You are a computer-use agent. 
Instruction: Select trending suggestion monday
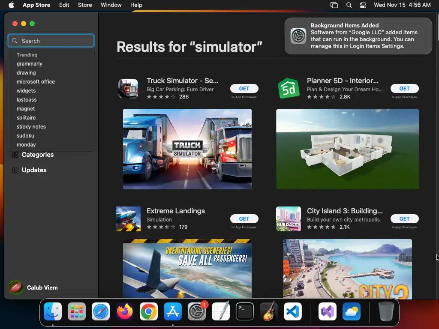(x=26, y=145)
